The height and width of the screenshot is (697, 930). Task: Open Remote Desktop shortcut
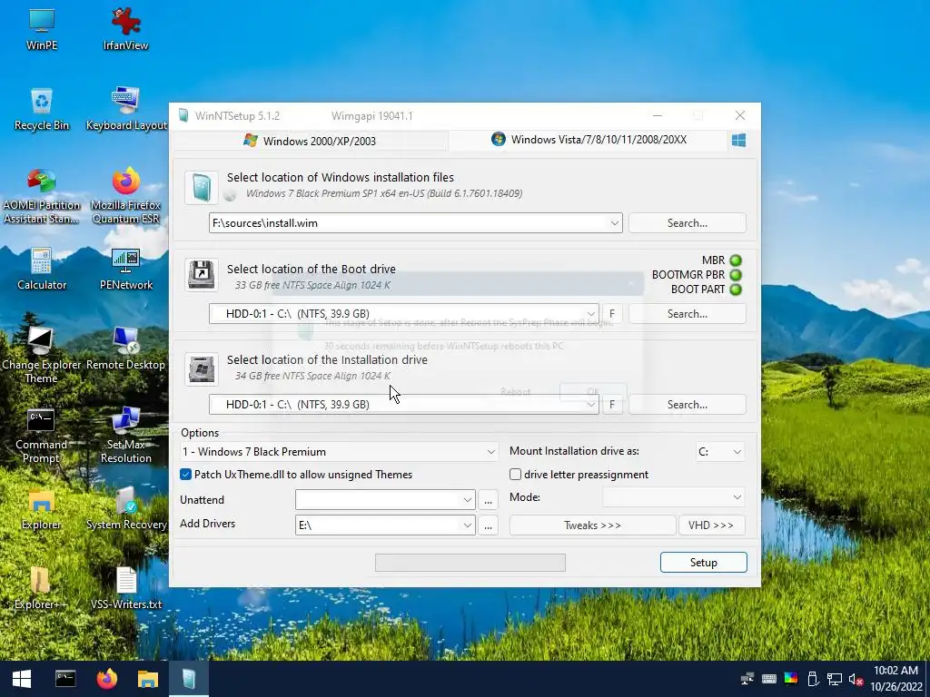coord(125,349)
